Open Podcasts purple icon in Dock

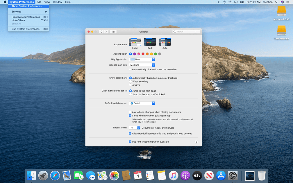pos(185,176)
